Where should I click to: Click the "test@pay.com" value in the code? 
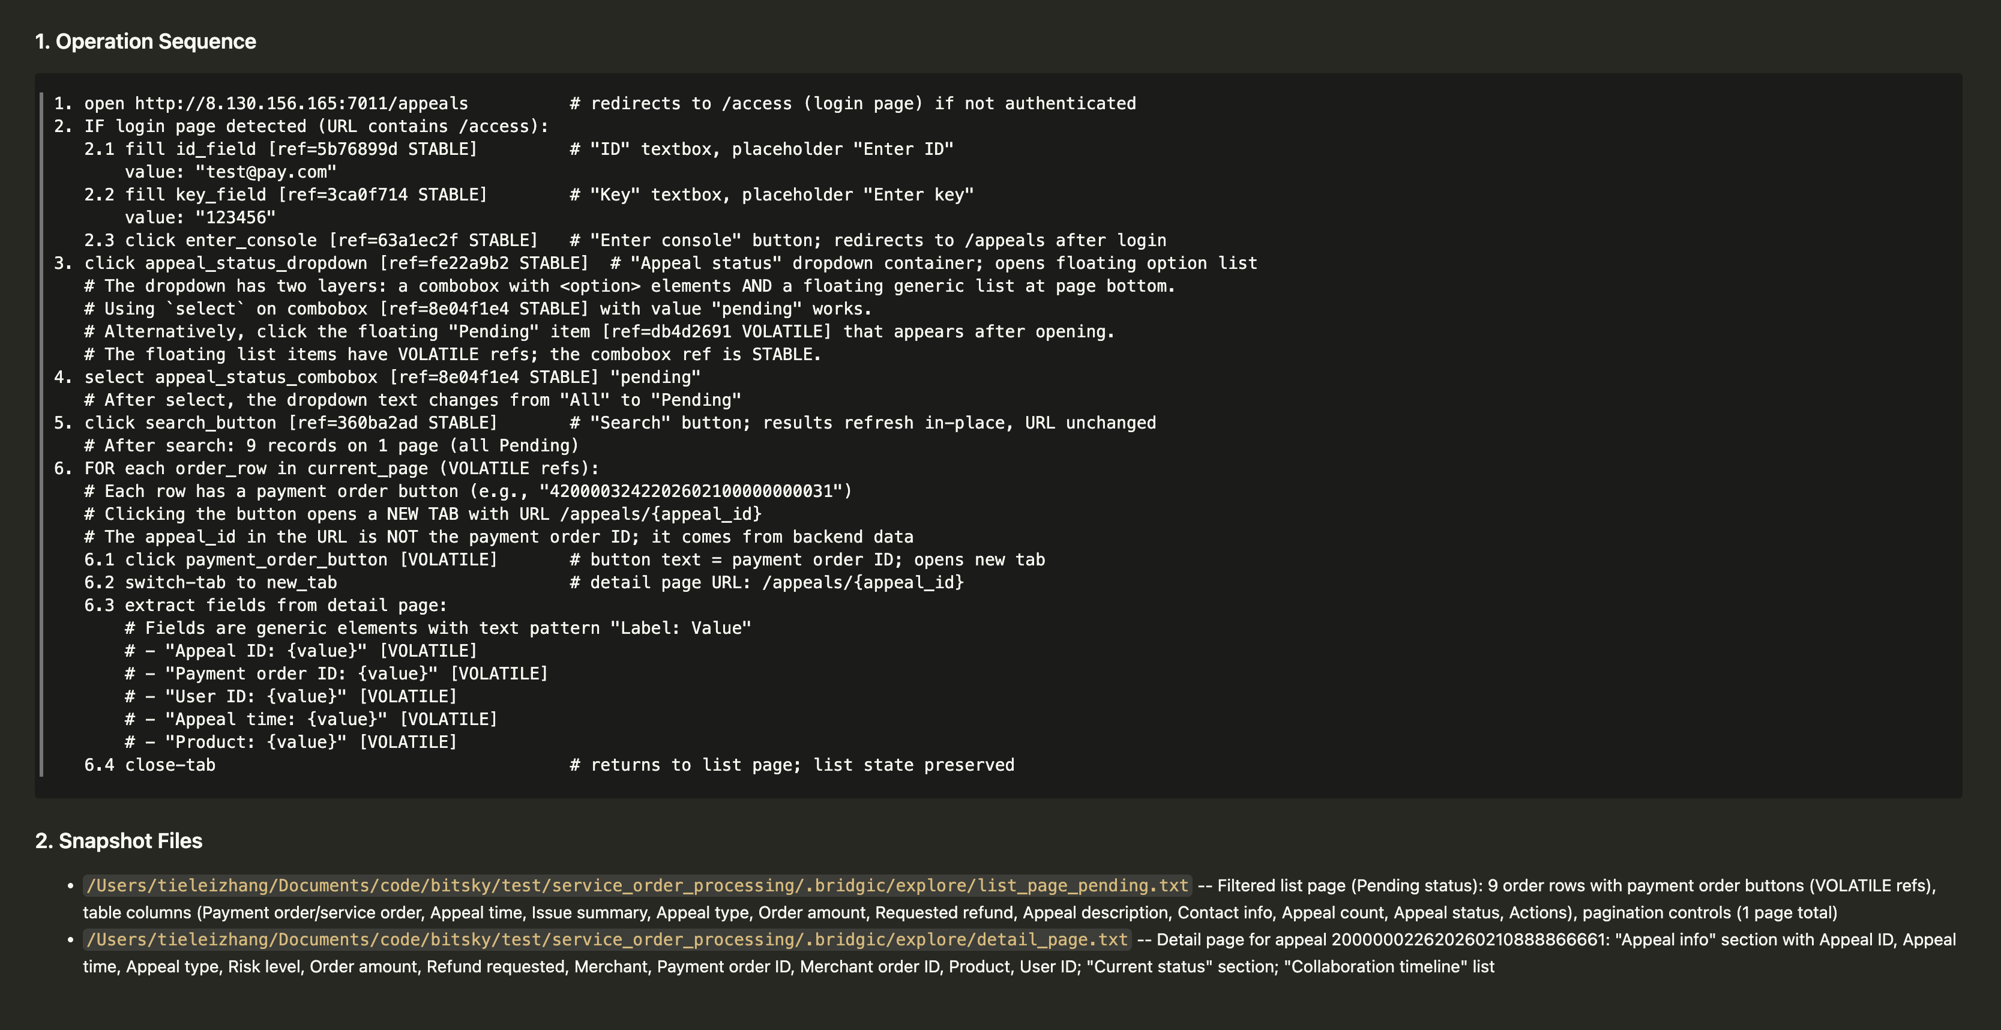(x=266, y=172)
